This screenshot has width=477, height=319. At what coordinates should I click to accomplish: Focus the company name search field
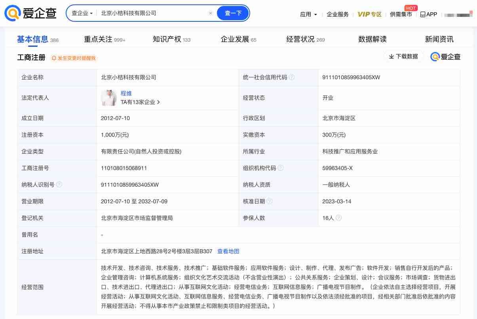pyautogui.click(x=152, y=13)
